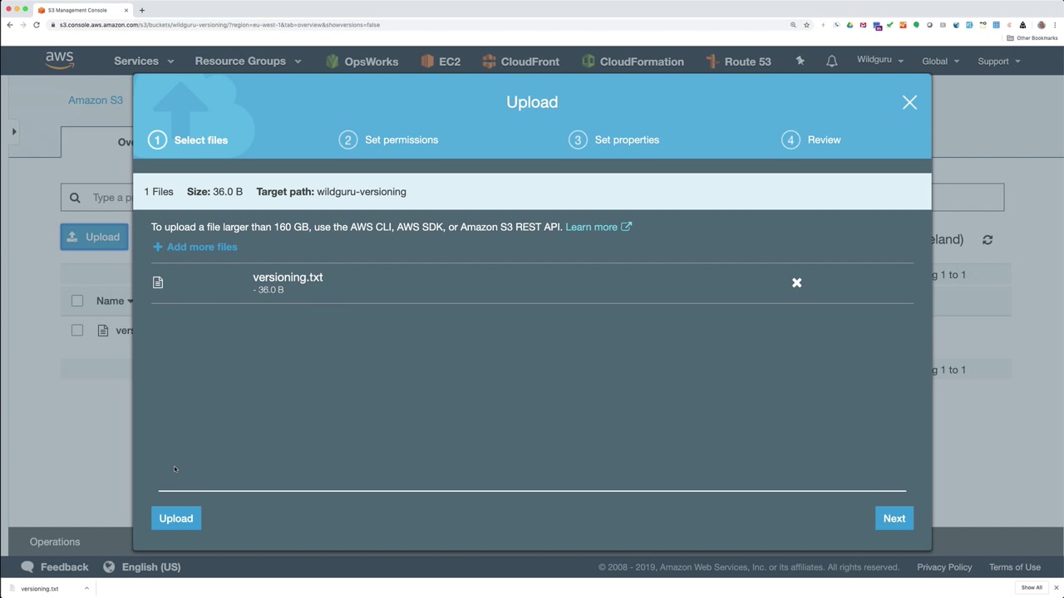Screen dimensions: 1064x598
Task: Open the Operations panel at page bottom
Action: [55, 542]
